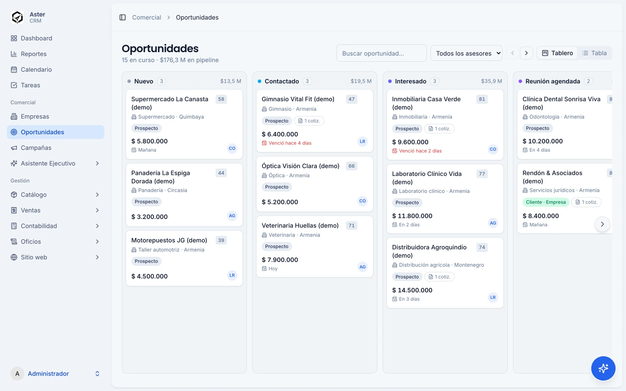Open the Laboratorio Clínico Vida (demo) card
Viewport: 626px width, 391px height.
coord(445,199)
